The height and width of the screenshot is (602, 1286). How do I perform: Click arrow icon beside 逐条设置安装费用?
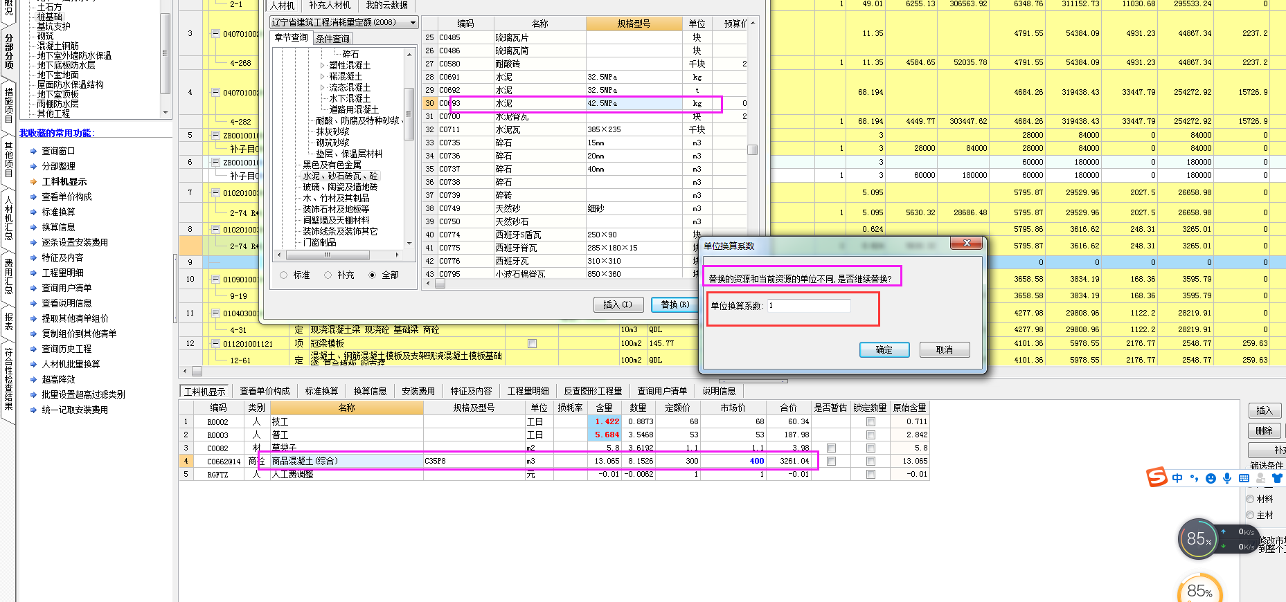[34, 242]
